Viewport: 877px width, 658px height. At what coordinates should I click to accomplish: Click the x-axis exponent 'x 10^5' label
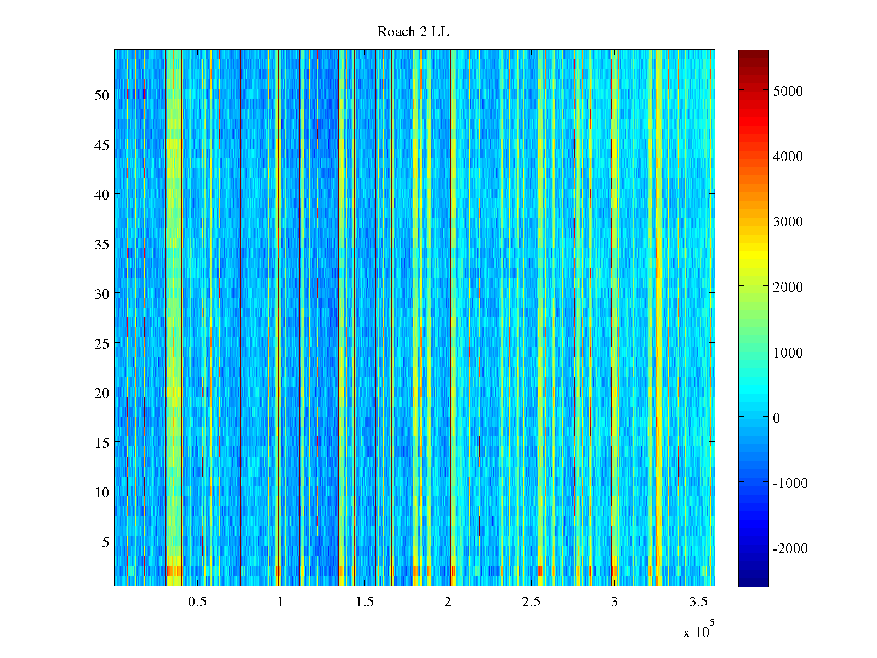699,629
